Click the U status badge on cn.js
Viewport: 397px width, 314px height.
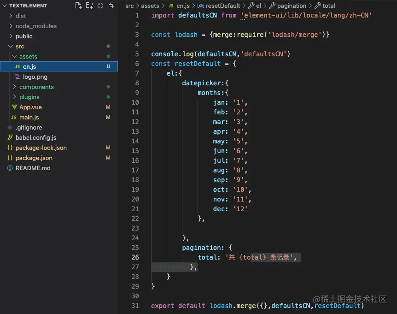[108, 66]
